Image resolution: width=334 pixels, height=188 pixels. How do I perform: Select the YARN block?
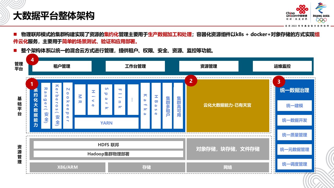[x=106, y=123]
